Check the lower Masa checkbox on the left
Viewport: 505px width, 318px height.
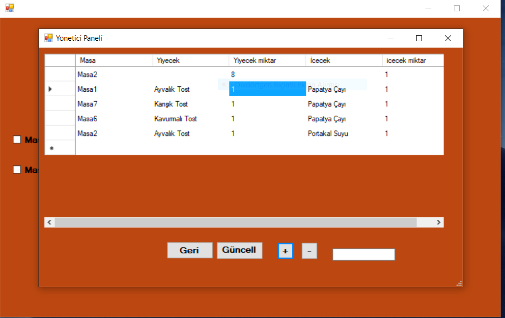[x=17, y=169]
